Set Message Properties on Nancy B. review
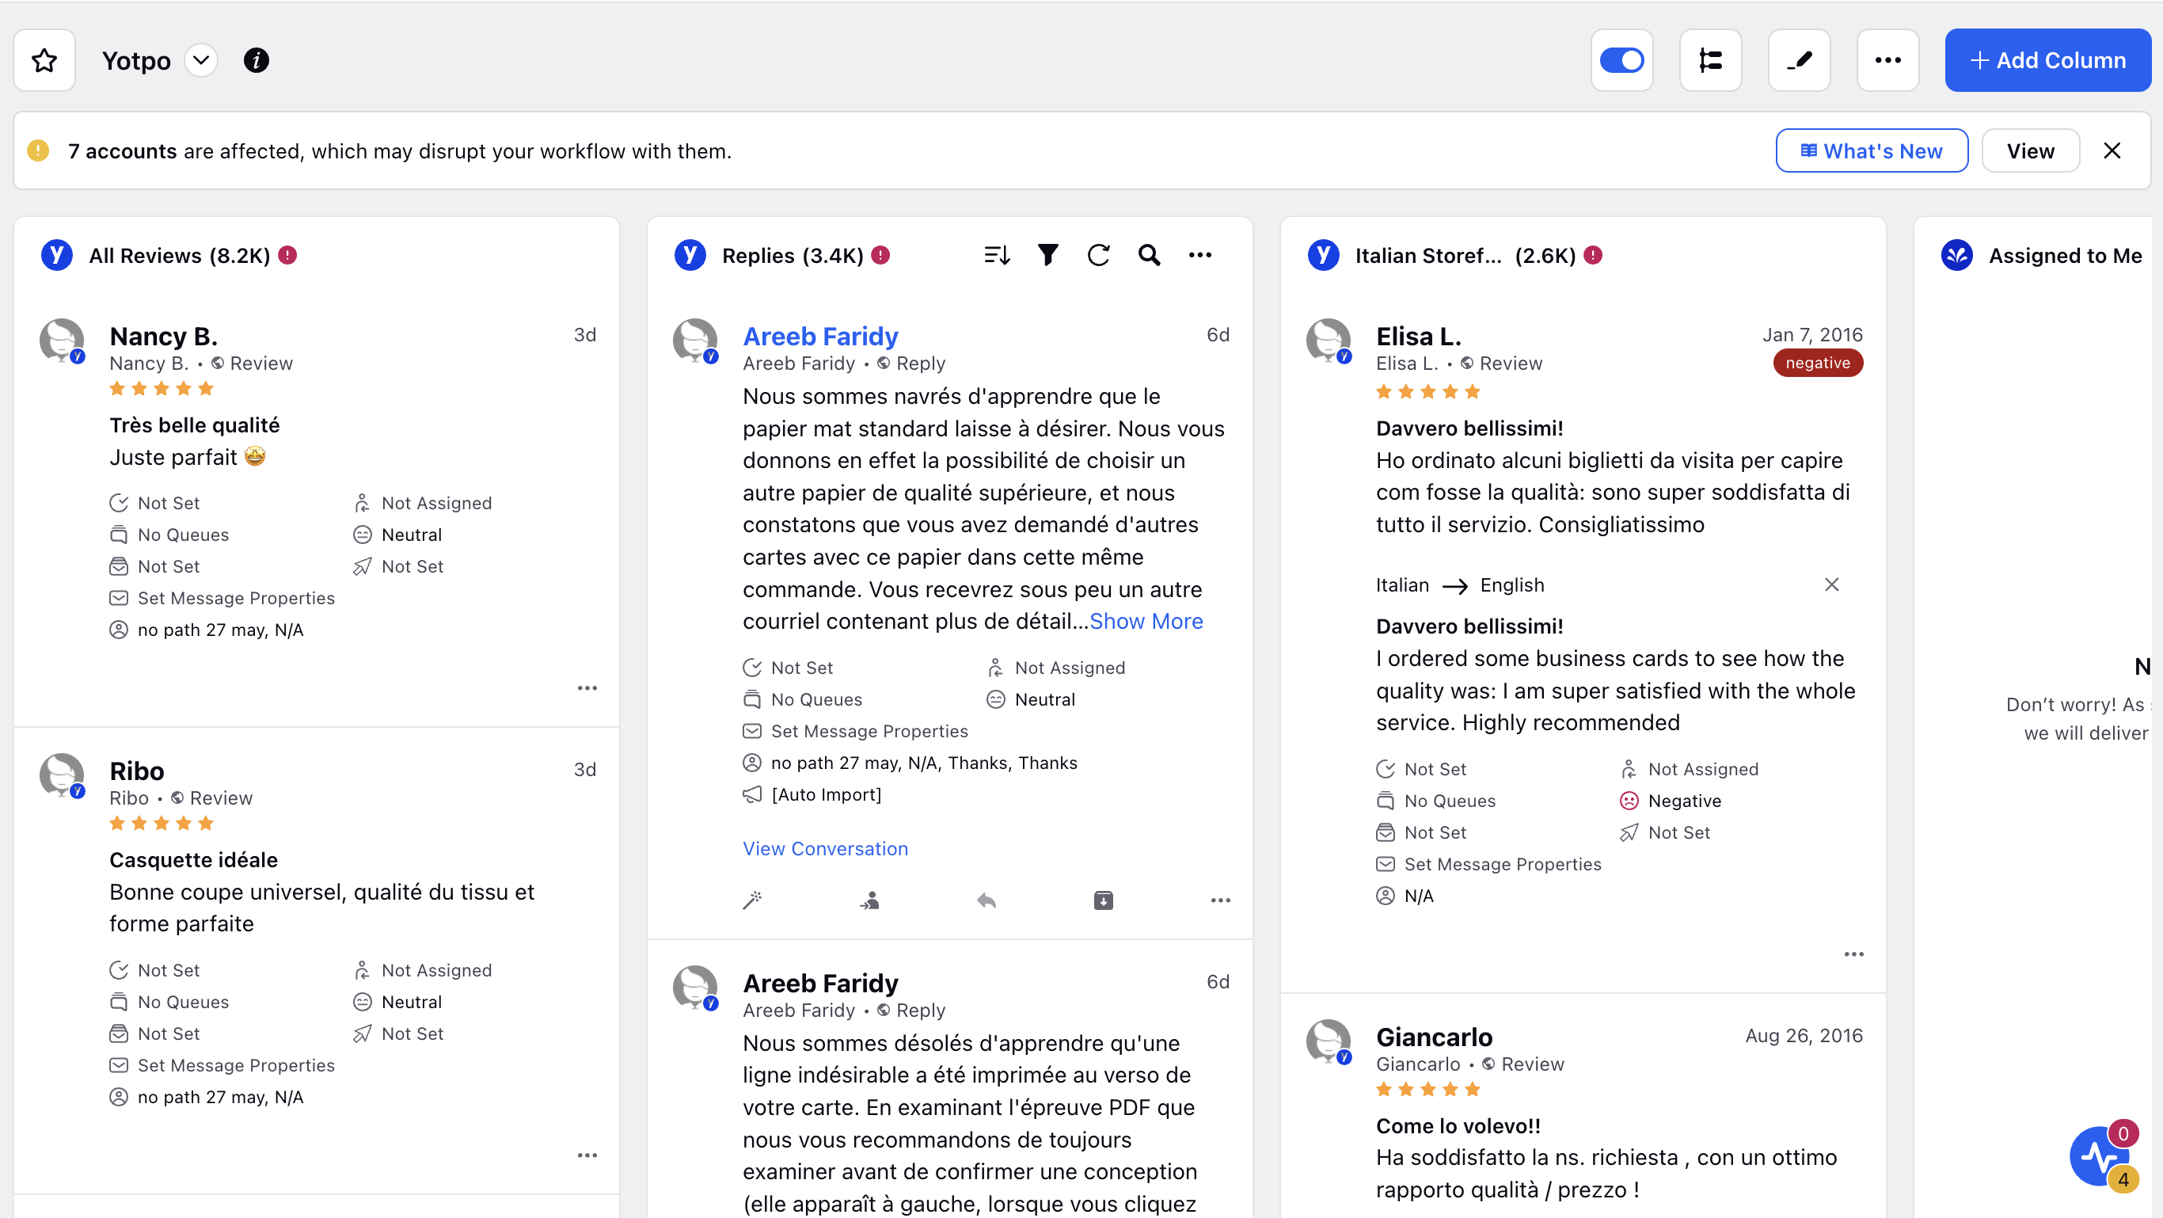2163x1218 pixels. pos(222,598)
